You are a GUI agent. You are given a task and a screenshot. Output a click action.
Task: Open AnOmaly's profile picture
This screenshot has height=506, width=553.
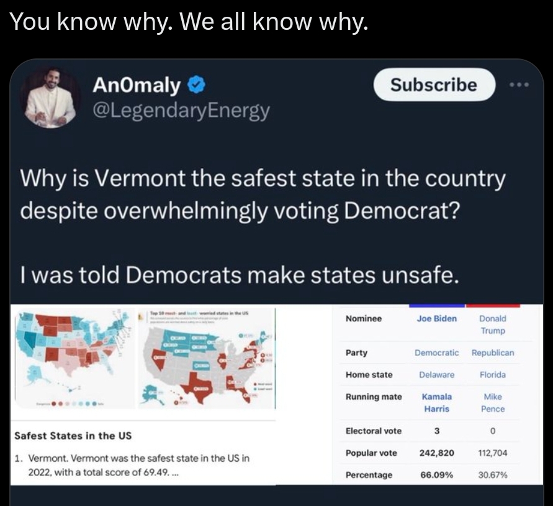click(x=50, y=98)
